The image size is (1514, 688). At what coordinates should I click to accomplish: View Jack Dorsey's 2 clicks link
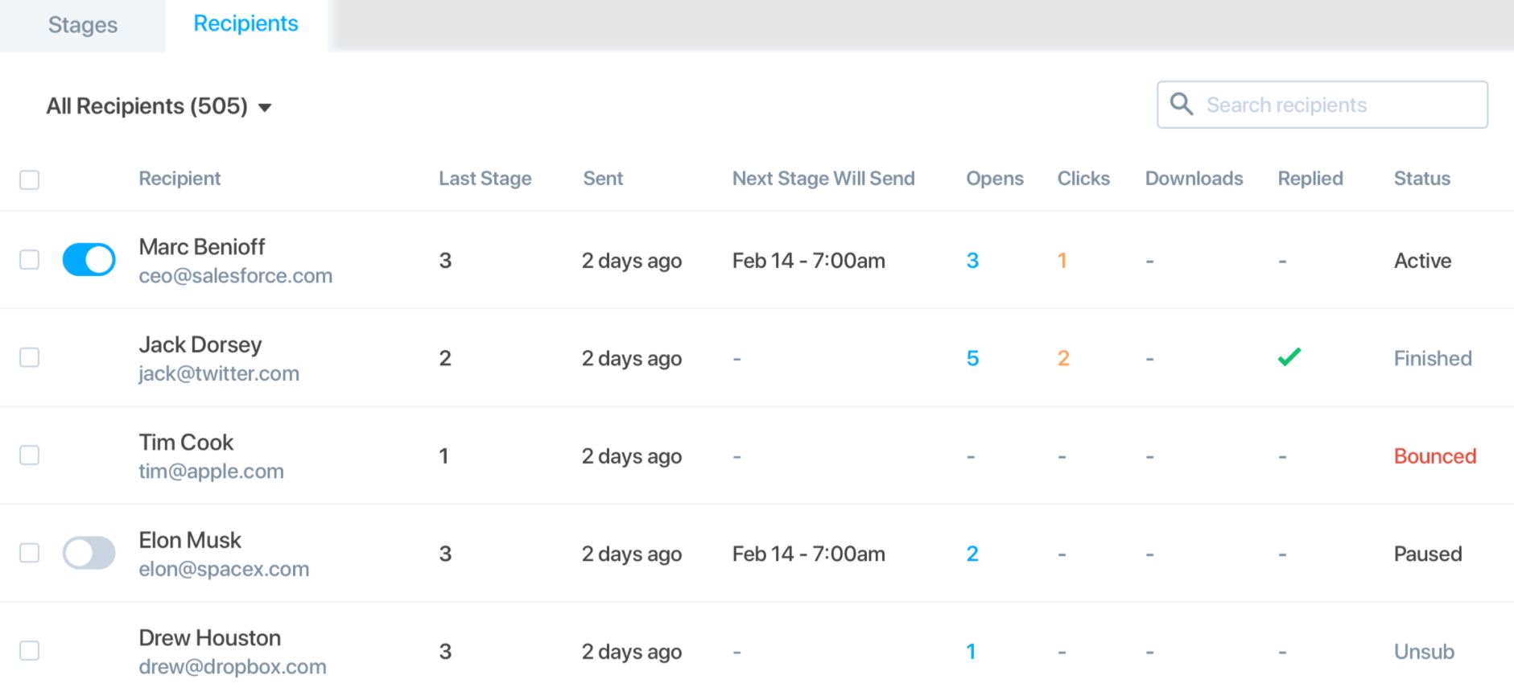pyautogui.click(x=1063, y=358)
